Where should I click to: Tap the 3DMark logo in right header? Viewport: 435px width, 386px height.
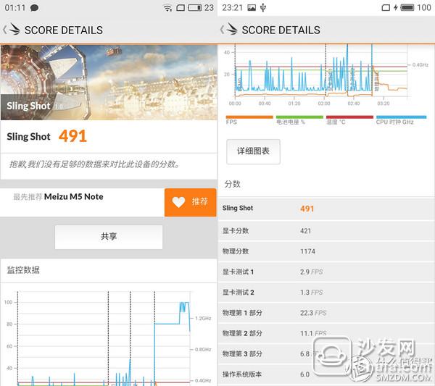click(232, 29)
